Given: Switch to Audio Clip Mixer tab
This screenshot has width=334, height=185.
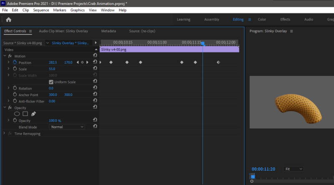Looking at the screenshot, I should (63, 31).
